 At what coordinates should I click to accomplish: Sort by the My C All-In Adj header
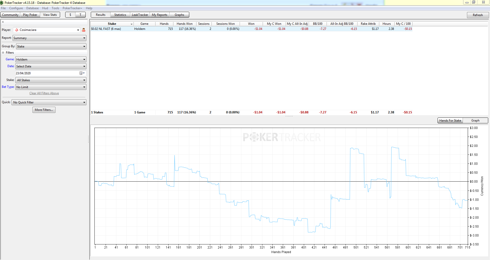(x=297, y=24)
